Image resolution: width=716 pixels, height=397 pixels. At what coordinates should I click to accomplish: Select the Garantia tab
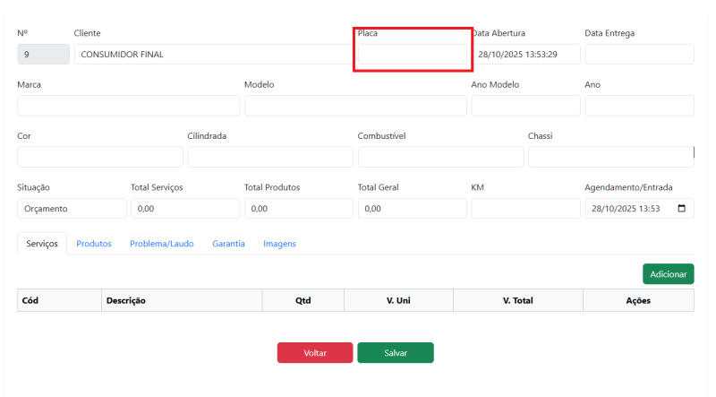[228, 244]
